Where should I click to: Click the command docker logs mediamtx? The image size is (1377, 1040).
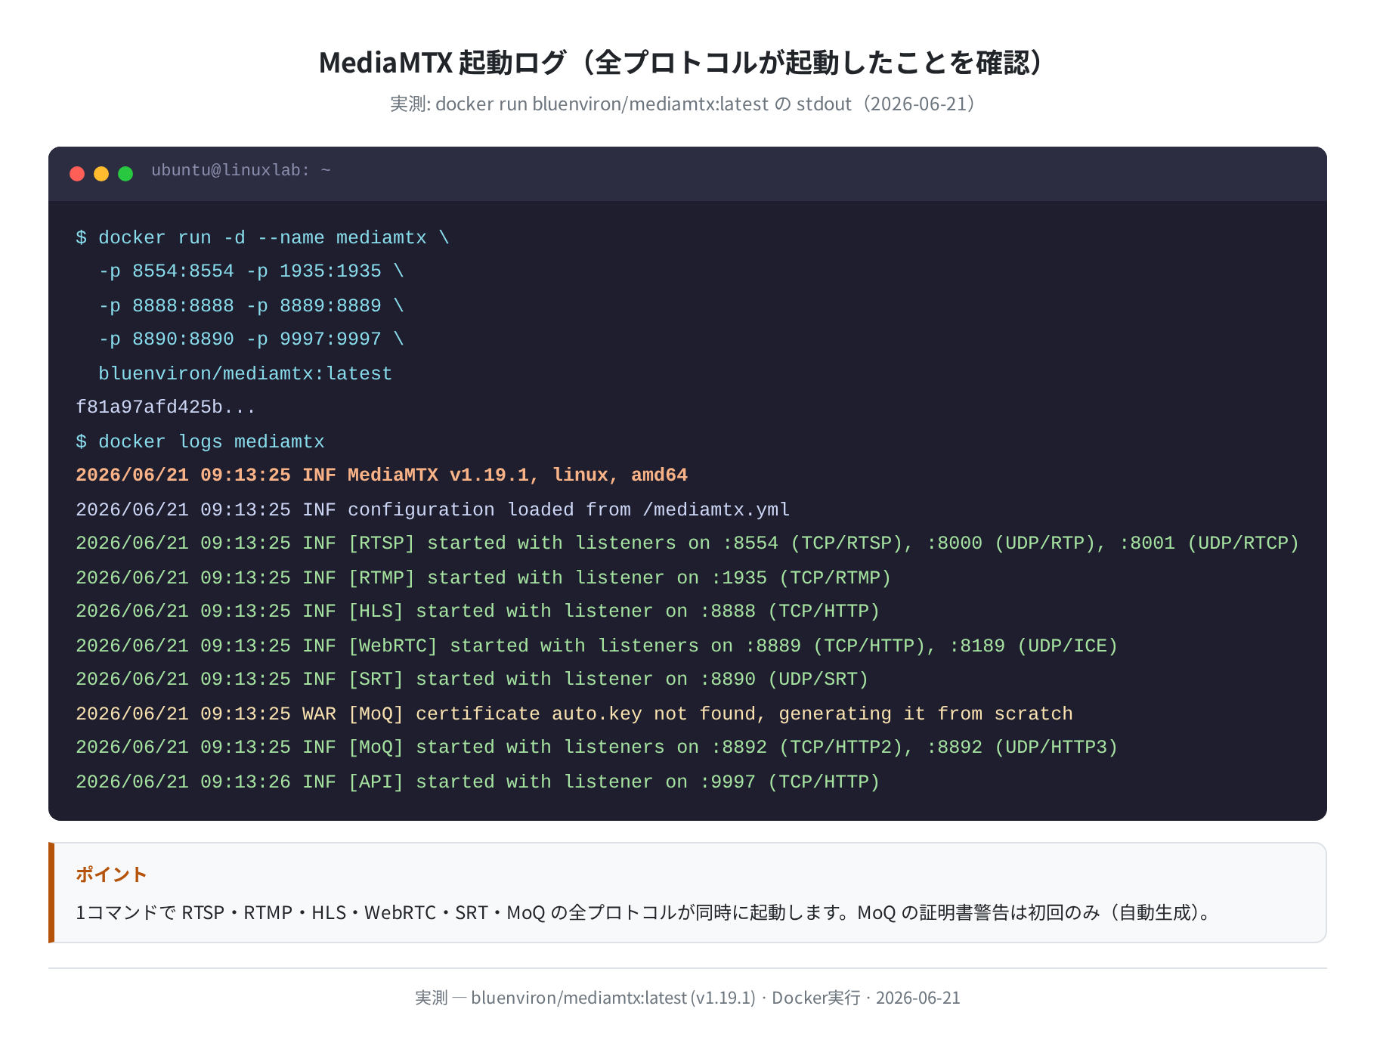(x=200, y=442)
